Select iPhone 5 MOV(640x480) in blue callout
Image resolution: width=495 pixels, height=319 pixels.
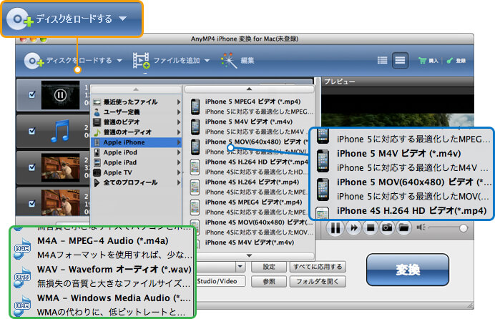coord(413,182)
